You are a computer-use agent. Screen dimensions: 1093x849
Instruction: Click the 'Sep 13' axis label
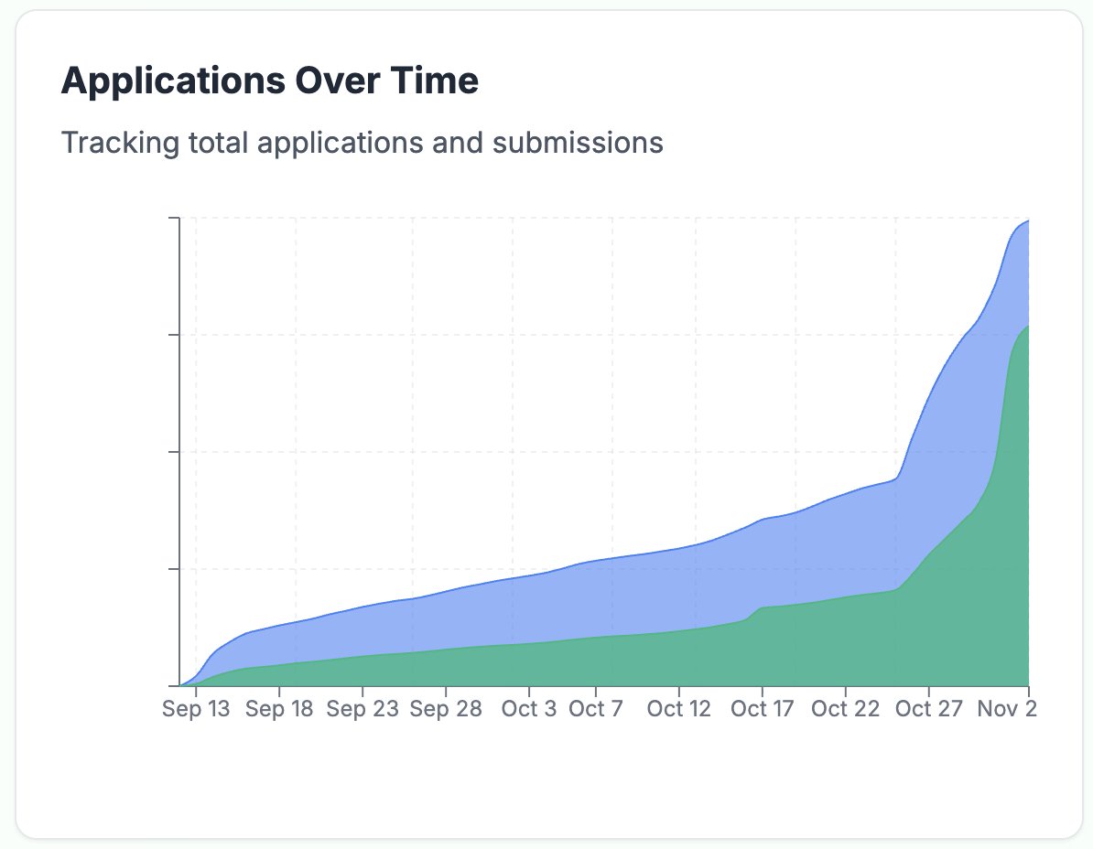click(196, 709)
